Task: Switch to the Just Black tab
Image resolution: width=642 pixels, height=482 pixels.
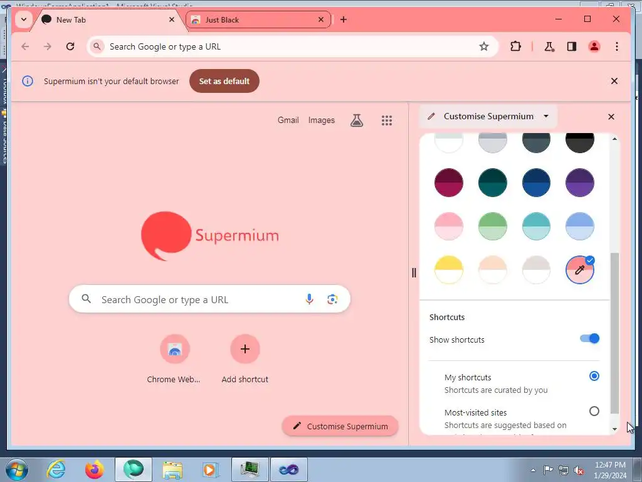Action: pos(258,19)
